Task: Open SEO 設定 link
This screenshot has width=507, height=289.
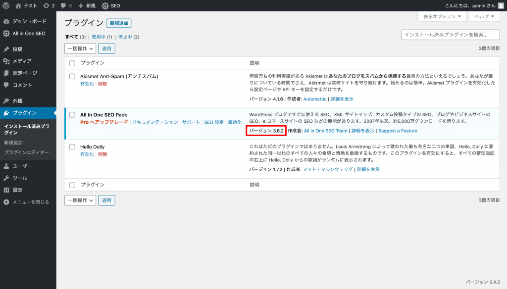Action: (214, 122)
